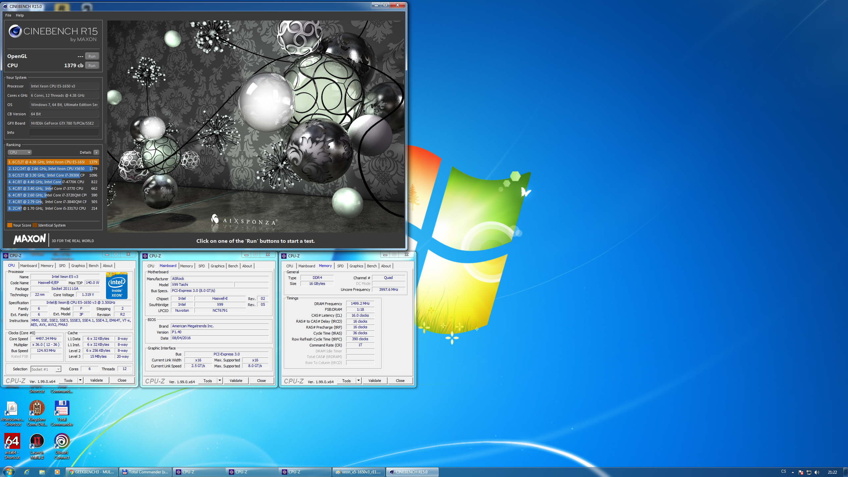The image size is (848, 477).
Task: Click the first CPU-Z window title icon
Action: [6, 255]
